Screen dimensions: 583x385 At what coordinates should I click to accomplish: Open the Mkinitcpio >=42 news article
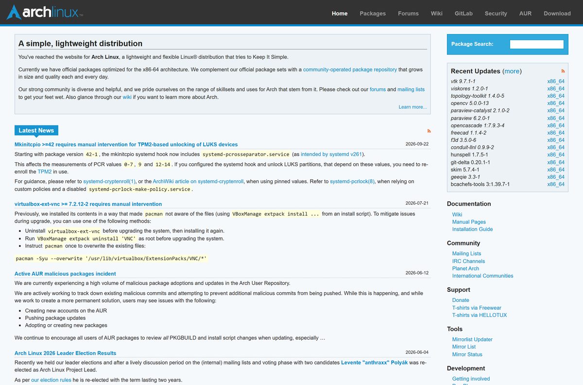point(126,144)
